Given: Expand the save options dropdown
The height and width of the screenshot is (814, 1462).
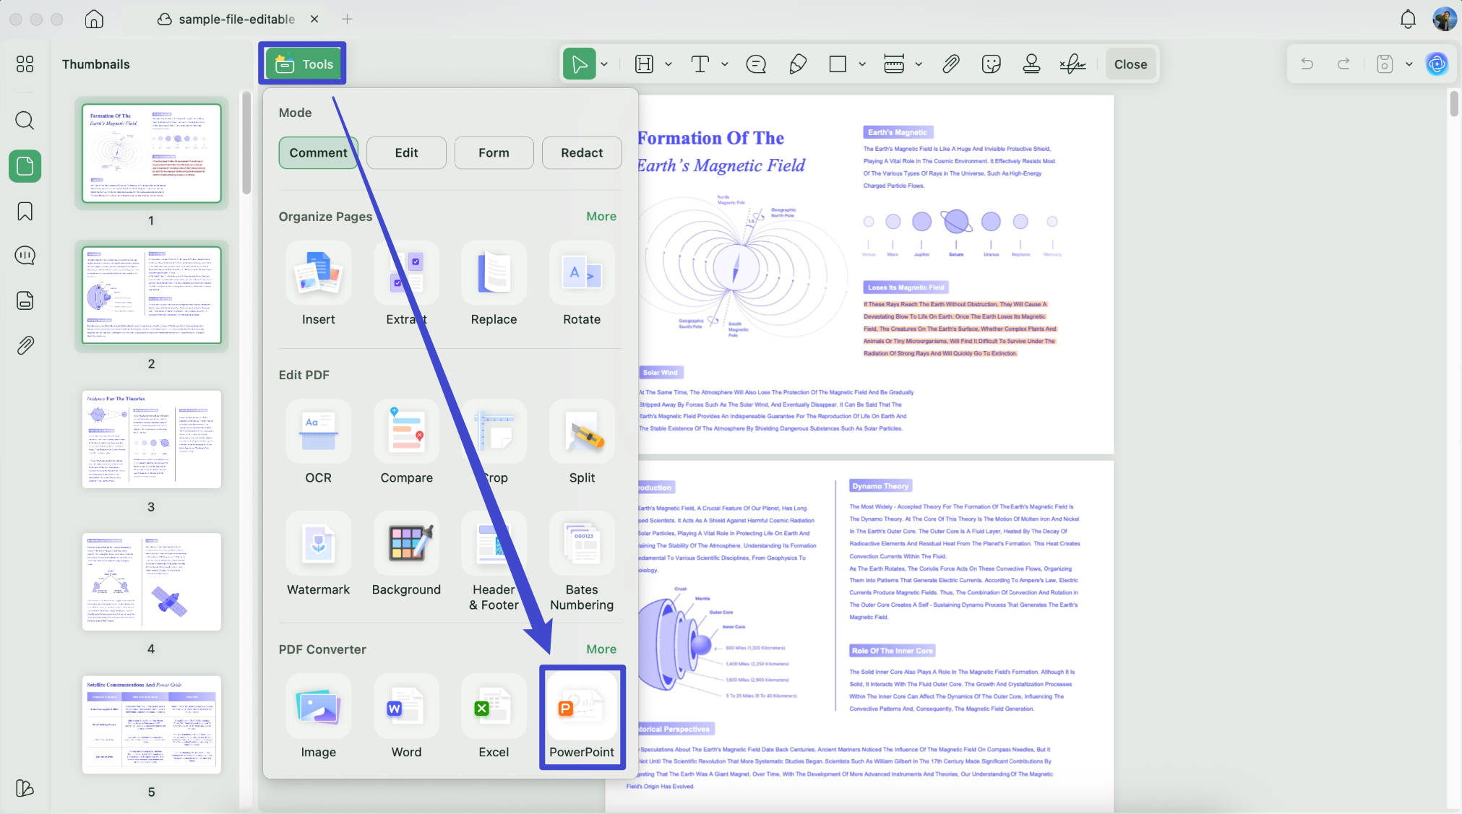Looking at the screenshot, I should (1409, 64).
